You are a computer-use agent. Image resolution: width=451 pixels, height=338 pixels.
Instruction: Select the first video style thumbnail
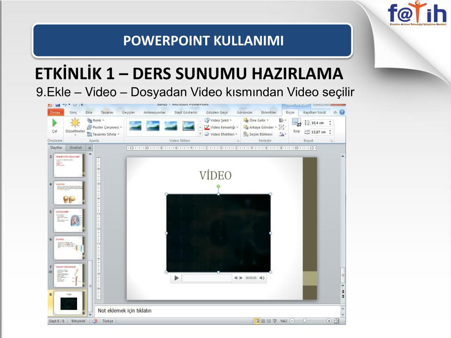click(x=135, y=126)
